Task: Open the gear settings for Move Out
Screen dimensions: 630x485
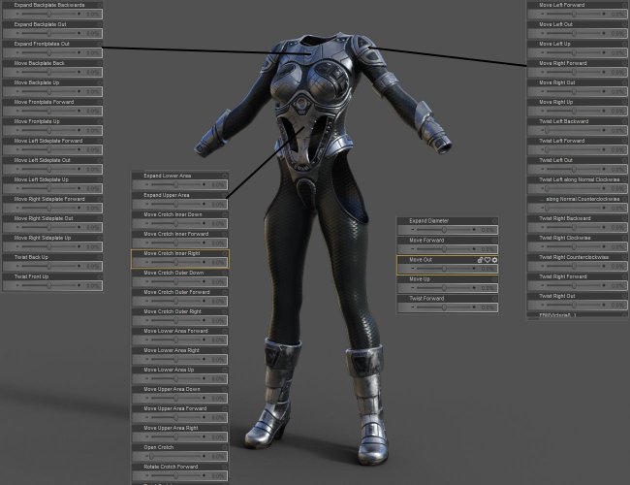Action: (x=494, y=260)
